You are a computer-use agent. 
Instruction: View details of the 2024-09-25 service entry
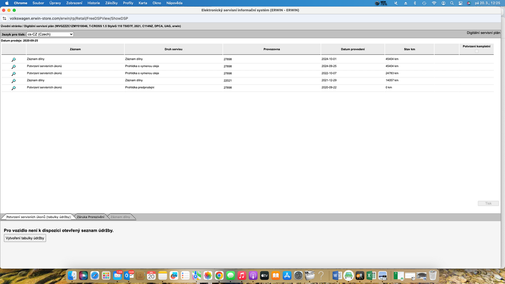[14, 66]
